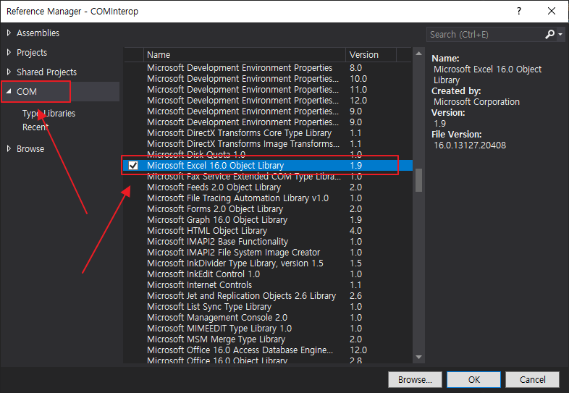The width and height of the screenshot is (569, 393).
Task: Select Microsoft Office 16.0 Access Database Engine row
Action: (x=267, y=350)
